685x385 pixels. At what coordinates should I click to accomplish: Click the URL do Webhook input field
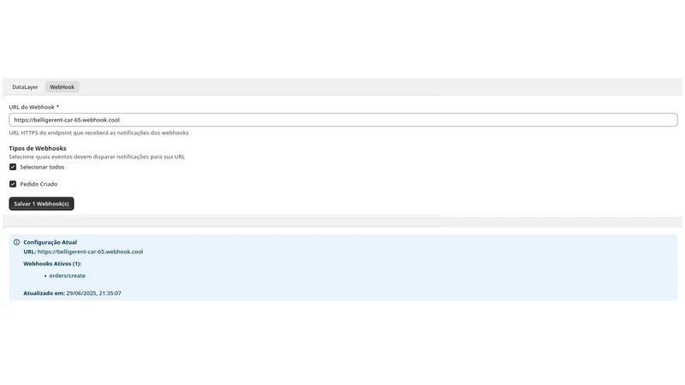point(343,120)
